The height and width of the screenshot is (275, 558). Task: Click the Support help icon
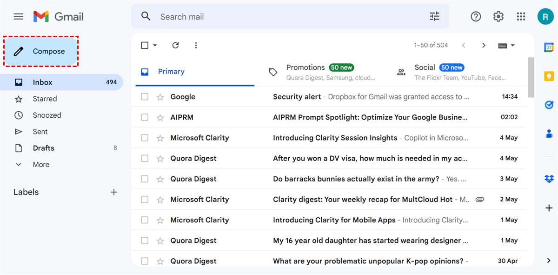(476, 17)
